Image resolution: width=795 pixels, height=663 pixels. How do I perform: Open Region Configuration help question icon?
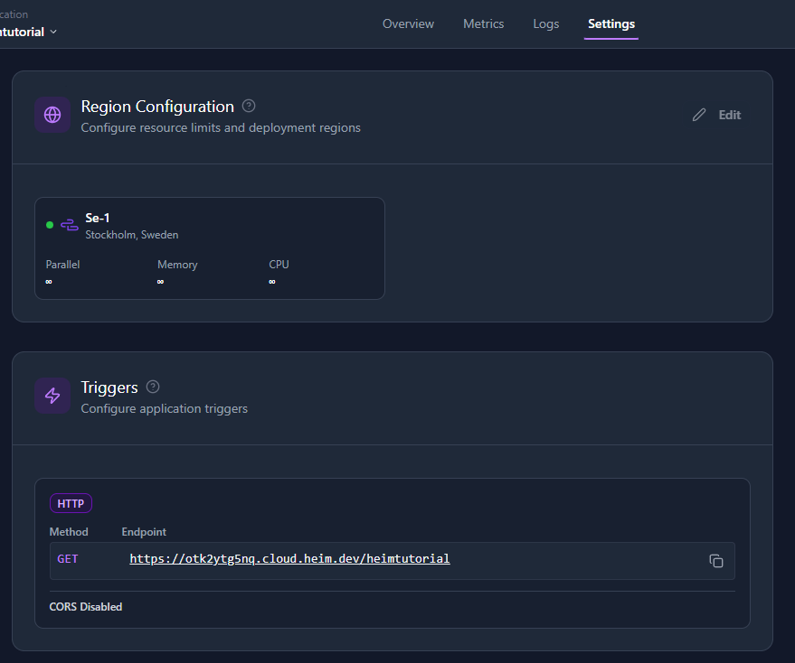click(x=249, y=106)
